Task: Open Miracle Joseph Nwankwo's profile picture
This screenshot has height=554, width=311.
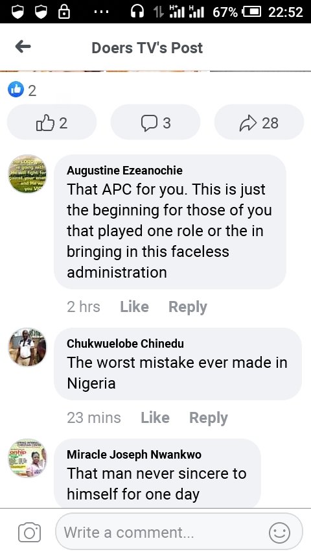Action: (x=27, y=458)
